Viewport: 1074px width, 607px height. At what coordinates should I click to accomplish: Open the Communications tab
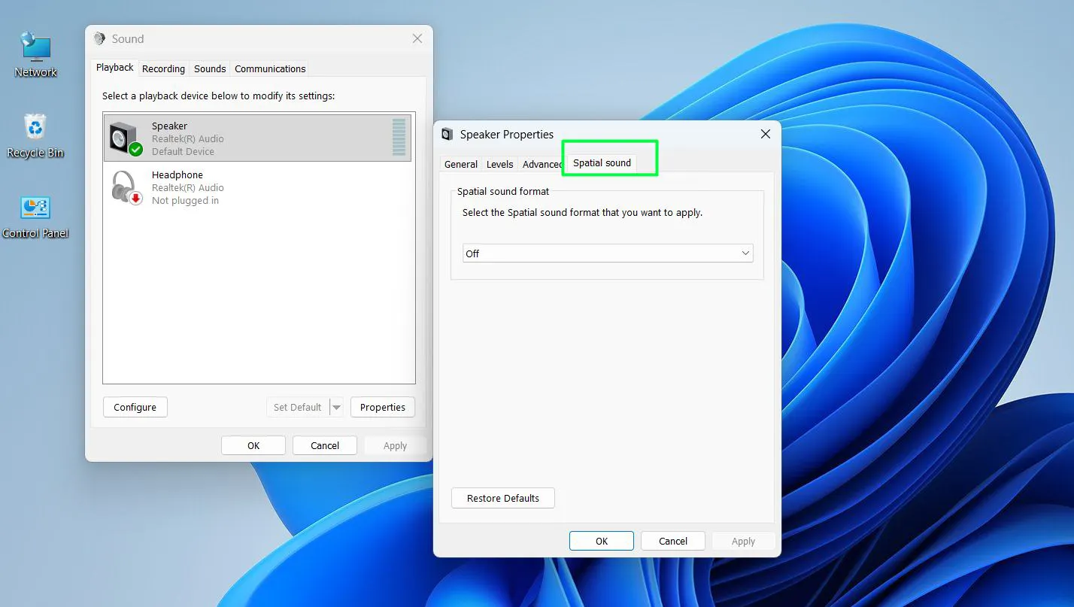pyautogui.click(x=270, y=68)
